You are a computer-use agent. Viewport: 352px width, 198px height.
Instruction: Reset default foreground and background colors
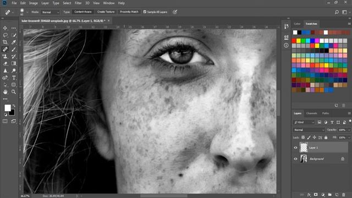(5, 115)
